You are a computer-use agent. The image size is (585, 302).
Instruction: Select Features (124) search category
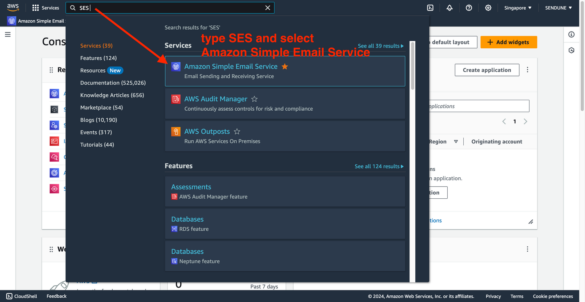[98, 58]
